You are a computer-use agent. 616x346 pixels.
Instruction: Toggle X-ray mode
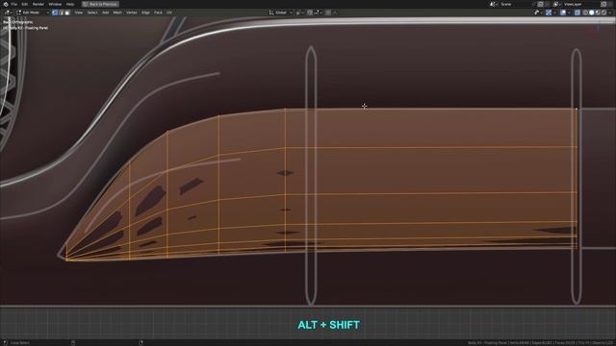(577, 12)
